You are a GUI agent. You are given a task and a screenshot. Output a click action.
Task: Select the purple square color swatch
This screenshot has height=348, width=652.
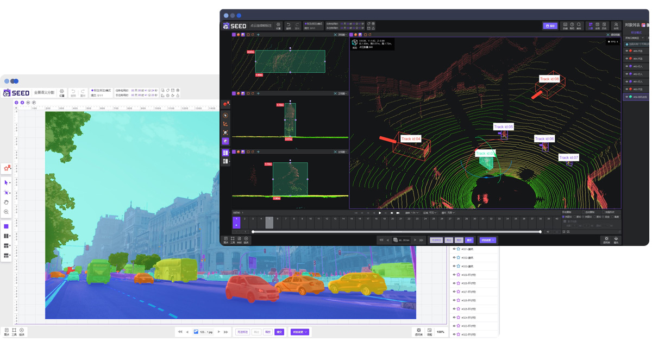(x=7, y=226)
